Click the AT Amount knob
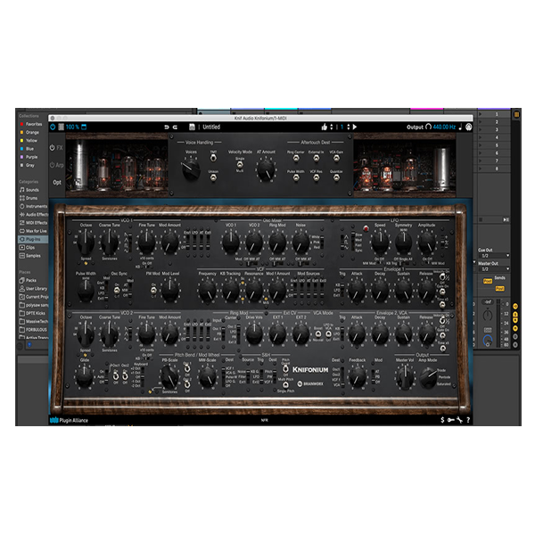This screenshot has height=535, width=535. click(x=266, y=169)
